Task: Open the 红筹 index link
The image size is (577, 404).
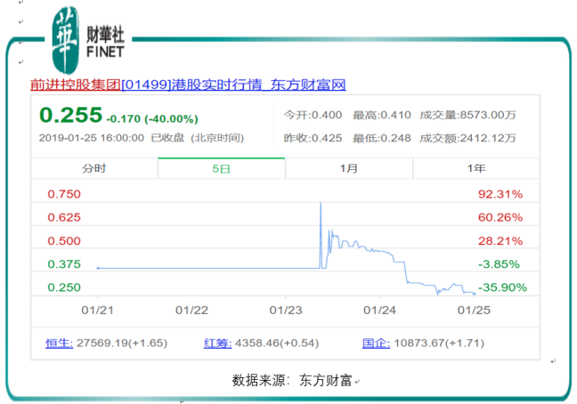Action: pos(217,343)
